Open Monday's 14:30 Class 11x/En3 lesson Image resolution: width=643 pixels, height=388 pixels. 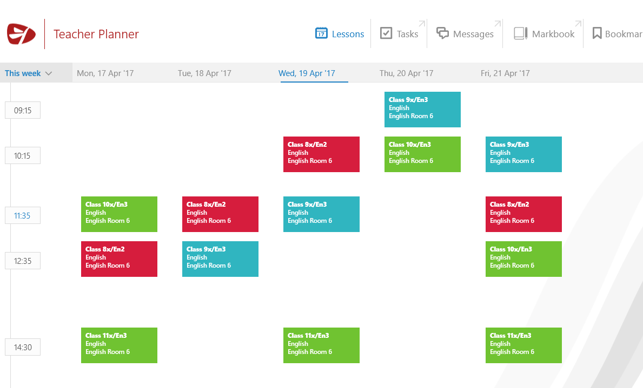pos(119,345)
